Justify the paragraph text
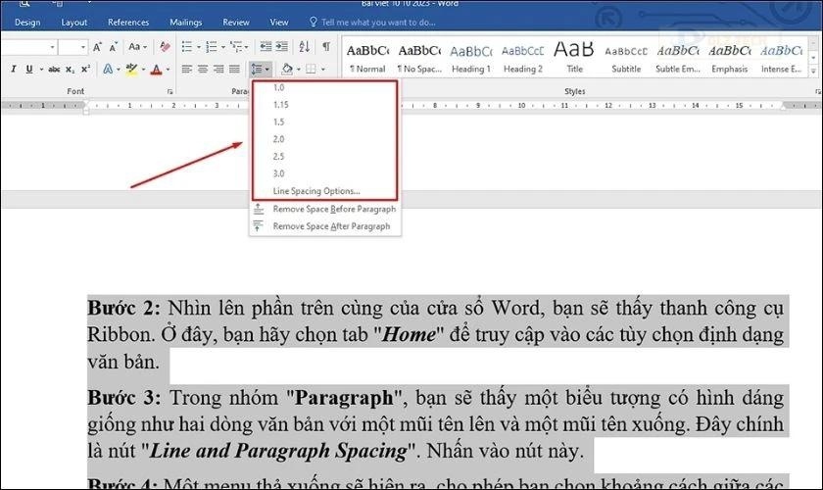The width and height of the screenshot is (823, 490). [234, 69]
